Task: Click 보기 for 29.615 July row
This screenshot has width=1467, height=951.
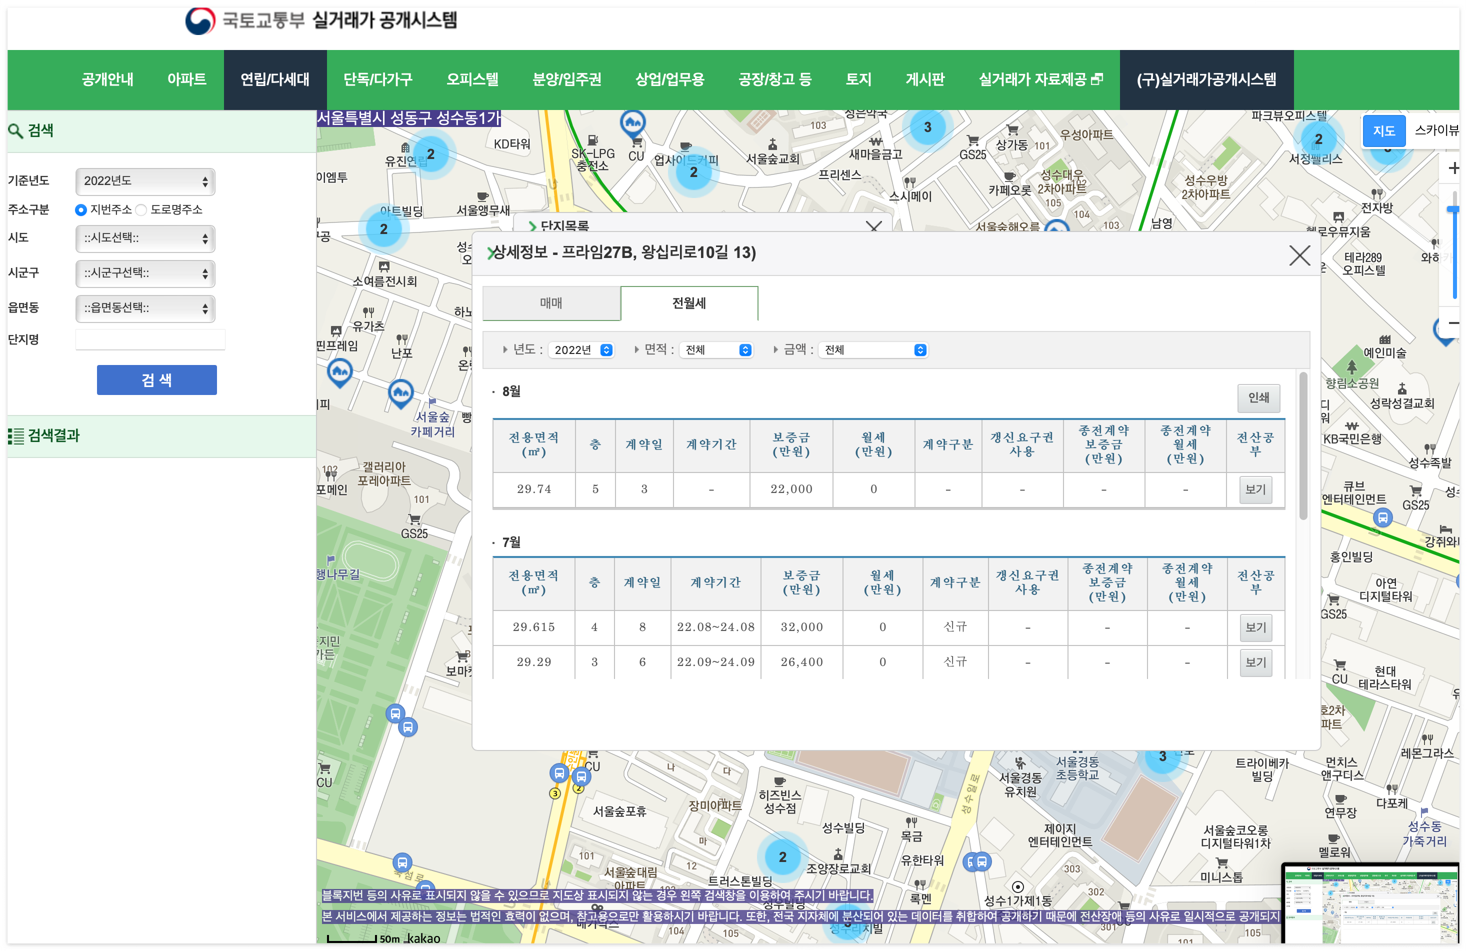Action: pos(1255,627)
